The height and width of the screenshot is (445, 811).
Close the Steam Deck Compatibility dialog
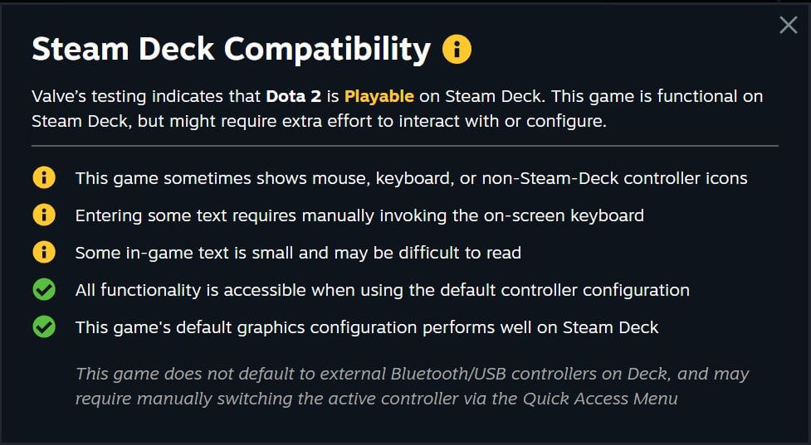pyautogui.click(x=788, y=25)
